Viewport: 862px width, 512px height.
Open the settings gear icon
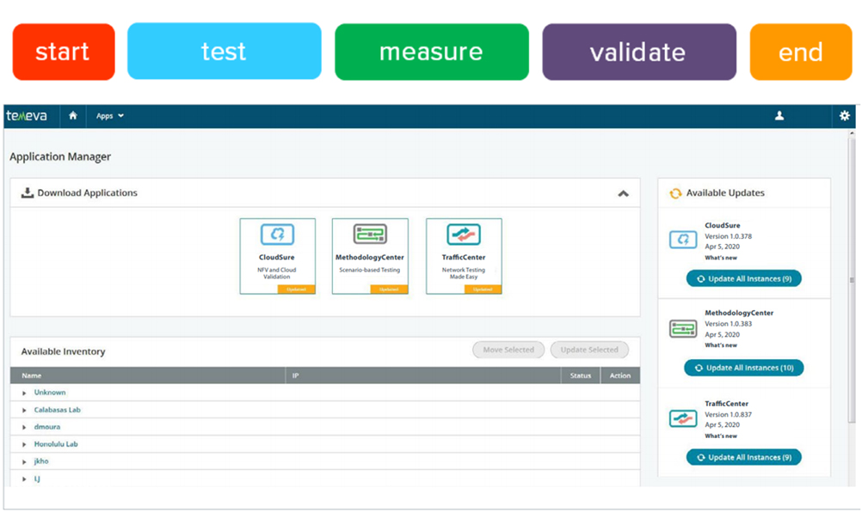tap(844, 116)
